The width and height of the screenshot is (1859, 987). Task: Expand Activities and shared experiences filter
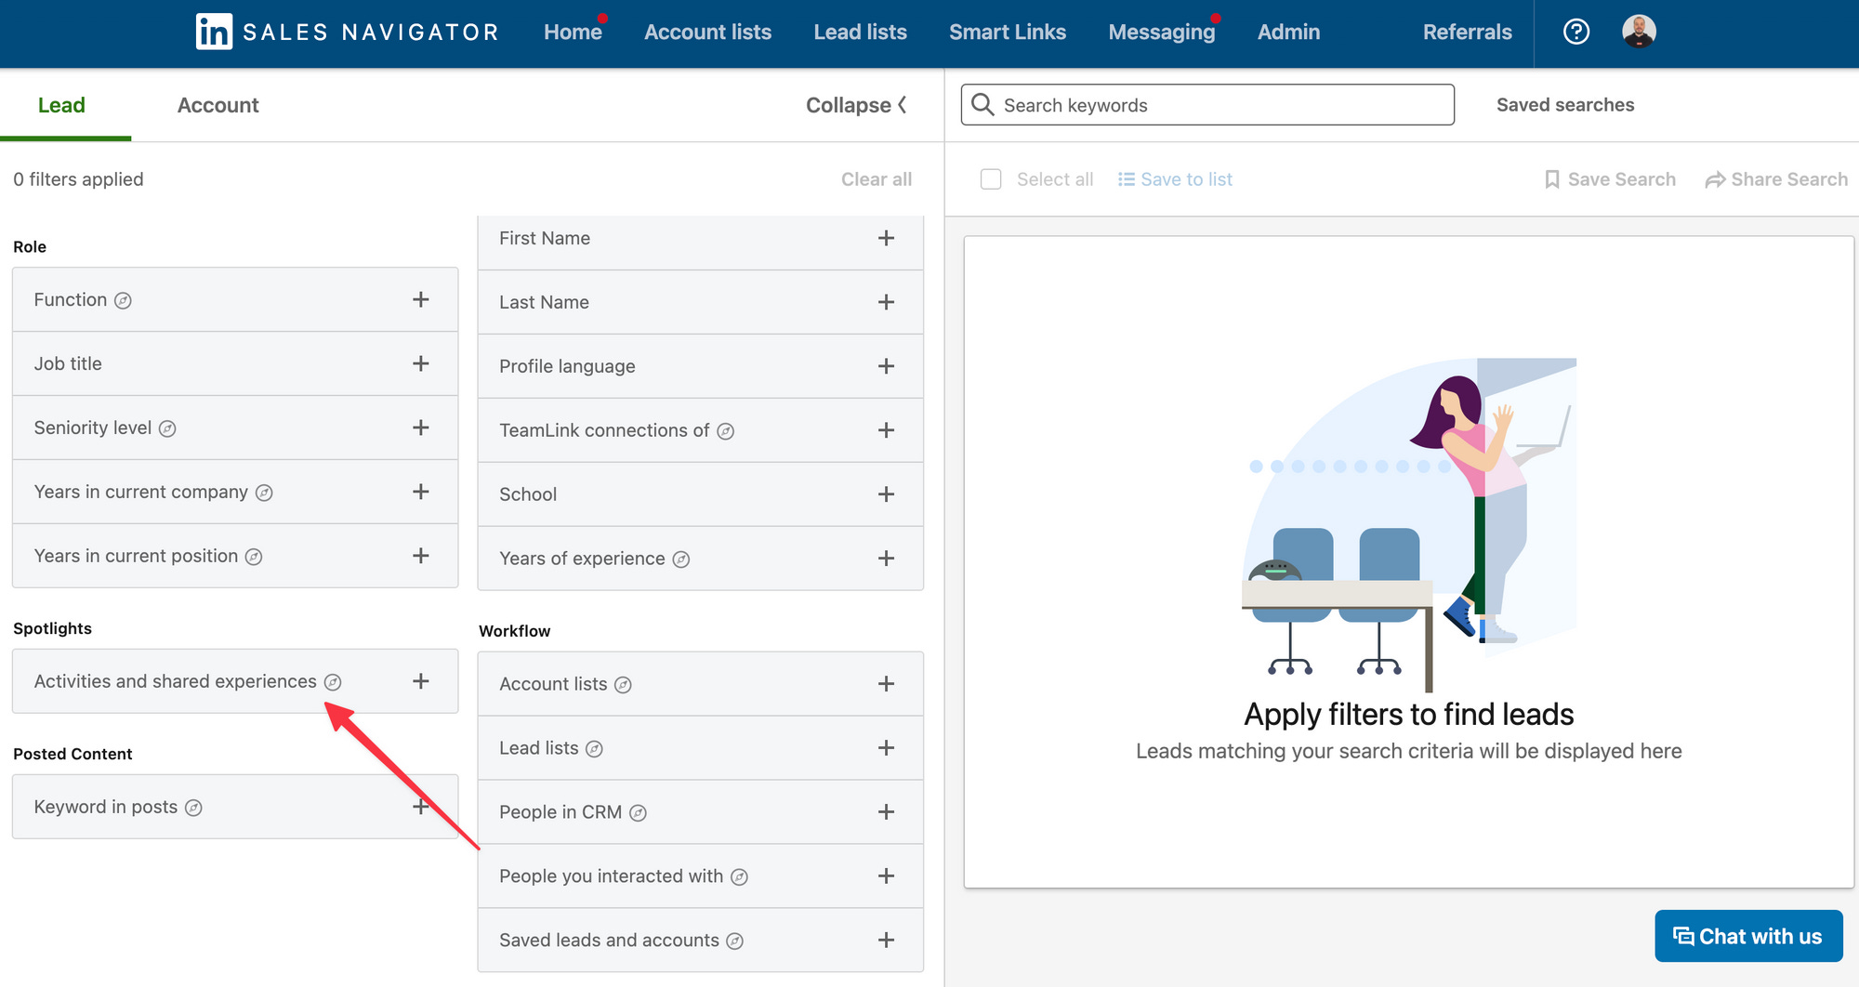click(x=421, y=681)
